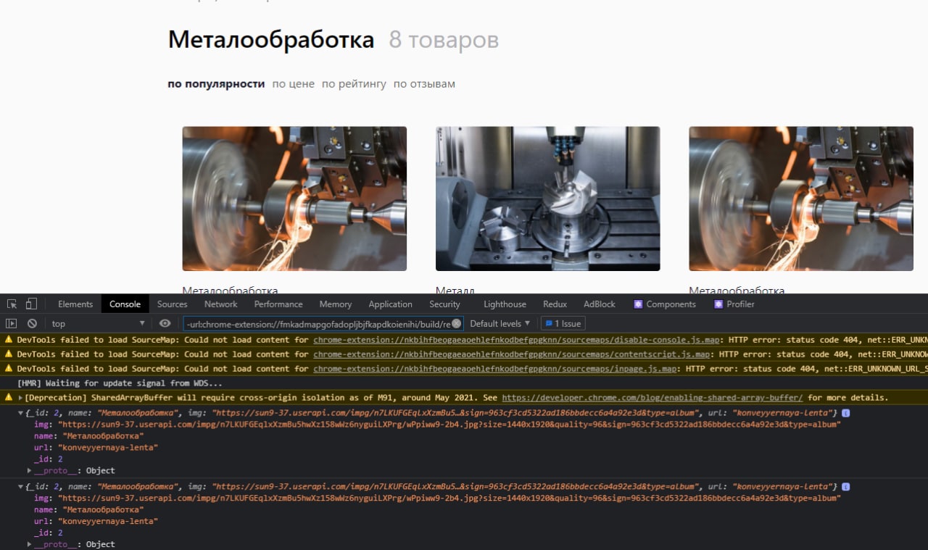Click info badge of first logged object
The image size is (928, 550).
point(845,413)
